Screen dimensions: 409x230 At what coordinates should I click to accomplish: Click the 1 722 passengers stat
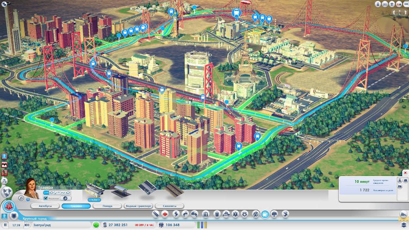[x=364, y=190]
